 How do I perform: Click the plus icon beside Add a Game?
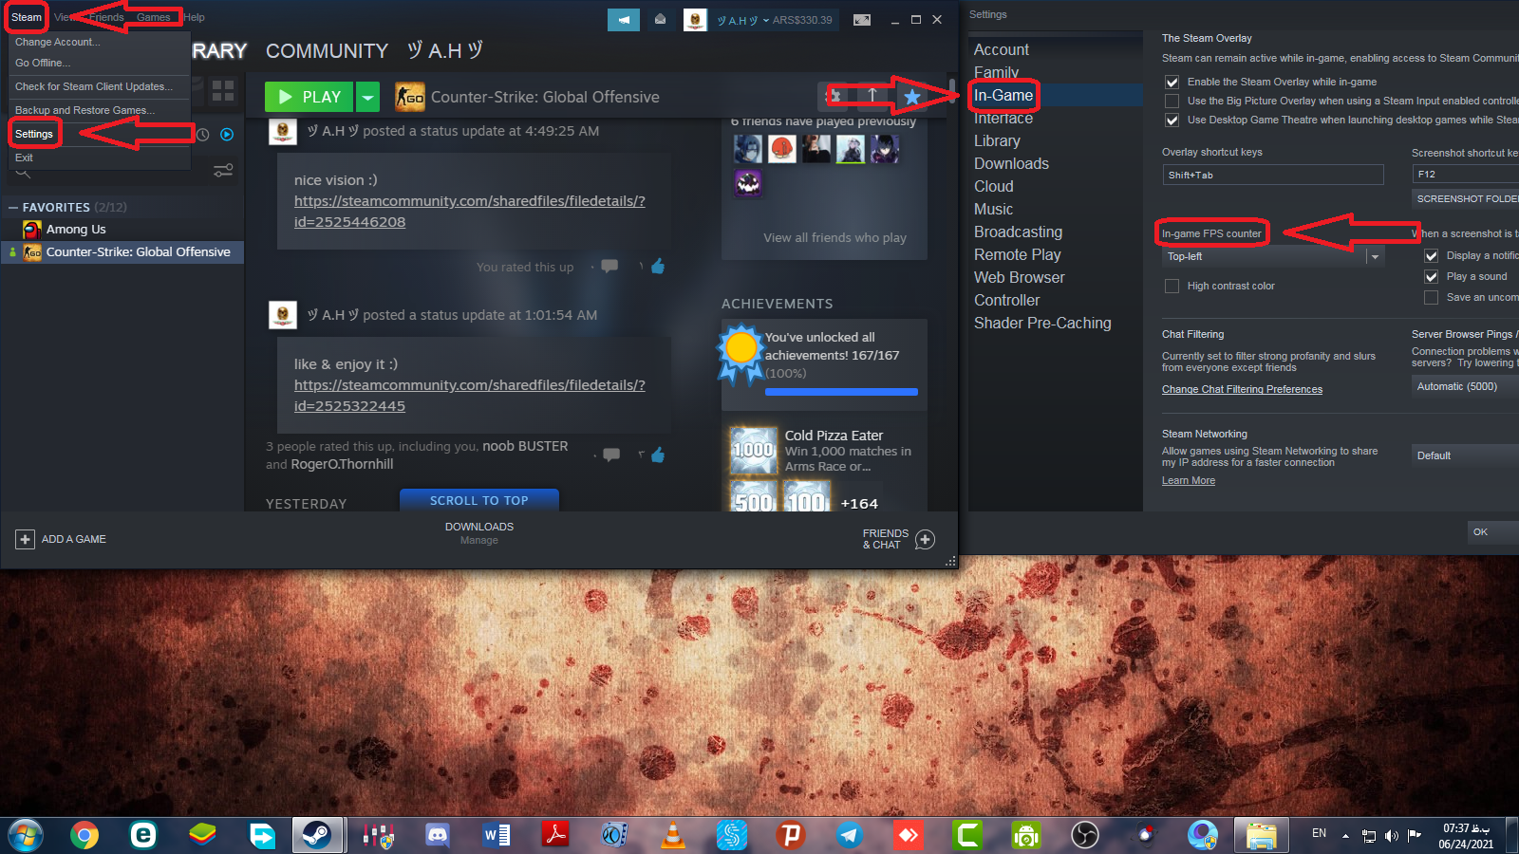tap(25, 539)
